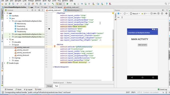
Task: Close the activity_main.xml tab
Action: pyautogui.click(x=62, y=10)
